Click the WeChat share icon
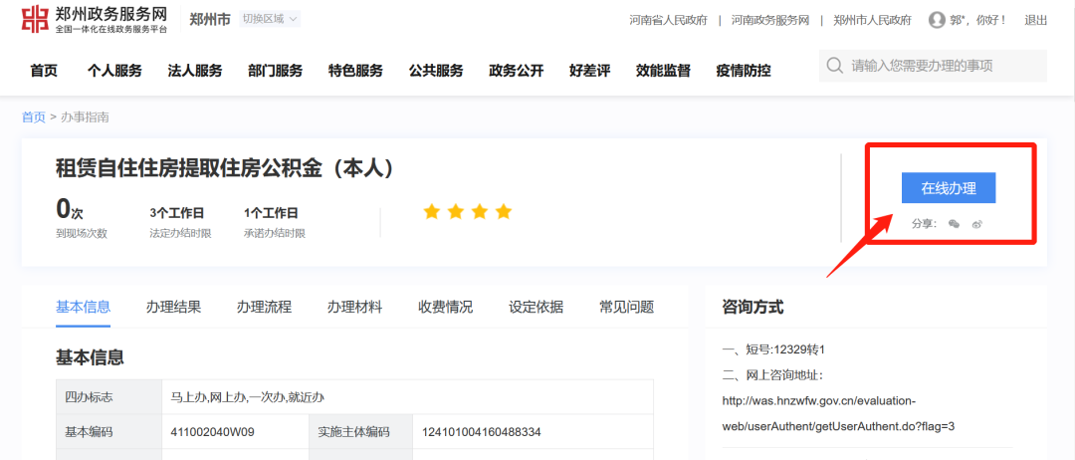 955,224
